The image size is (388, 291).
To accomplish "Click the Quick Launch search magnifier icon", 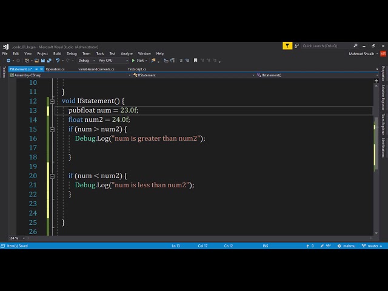I will pos(355,46).
